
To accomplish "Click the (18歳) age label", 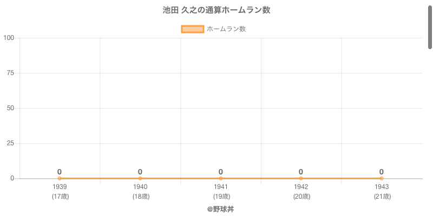I will tap(141, 197).
